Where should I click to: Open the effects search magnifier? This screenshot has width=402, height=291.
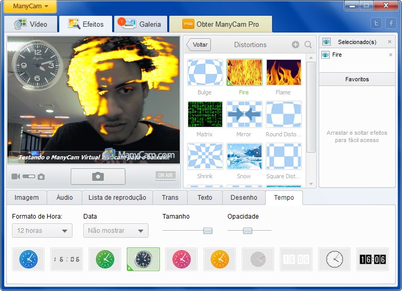coord(308,45)
